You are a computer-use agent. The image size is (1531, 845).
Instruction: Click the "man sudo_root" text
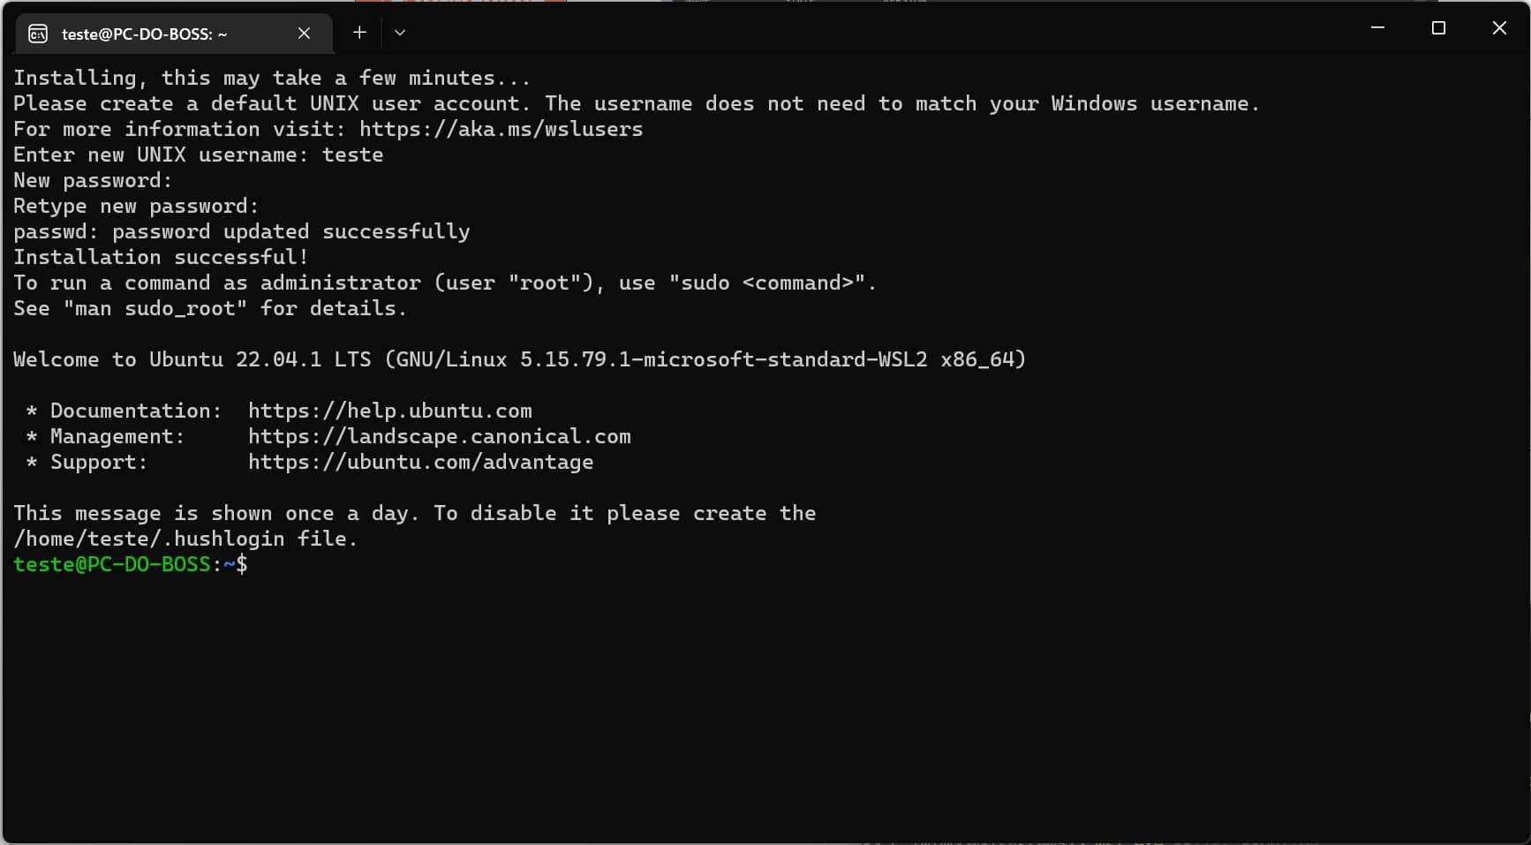155,308
